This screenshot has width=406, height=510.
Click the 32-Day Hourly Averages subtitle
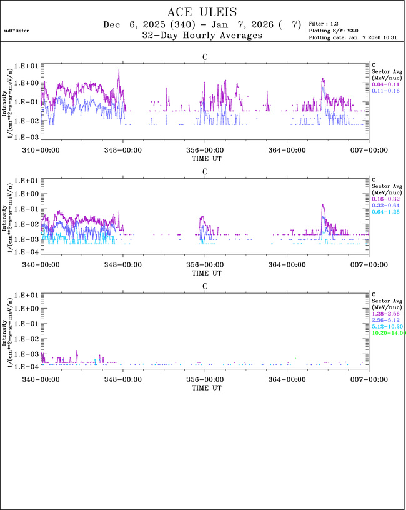click(203, 36)
